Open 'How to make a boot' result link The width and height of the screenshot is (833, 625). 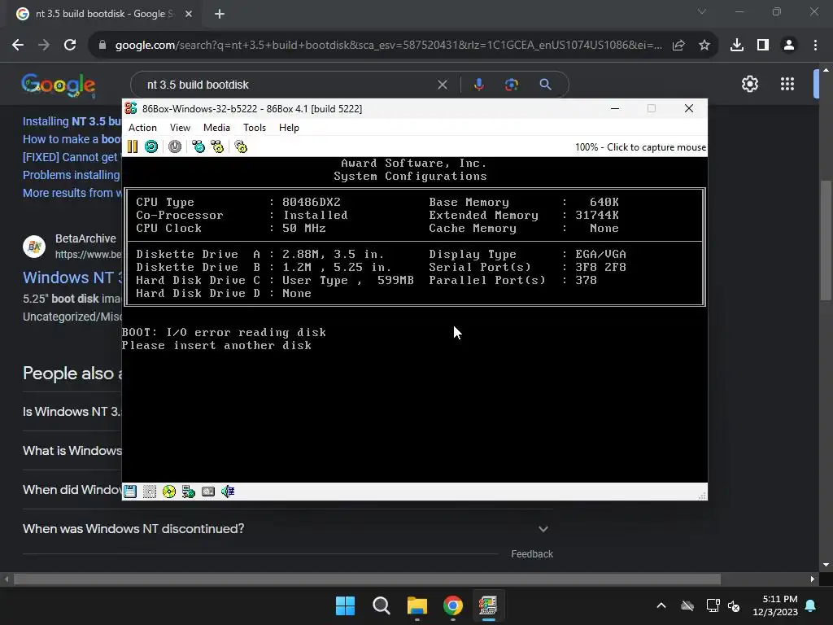tap(72, 139)
